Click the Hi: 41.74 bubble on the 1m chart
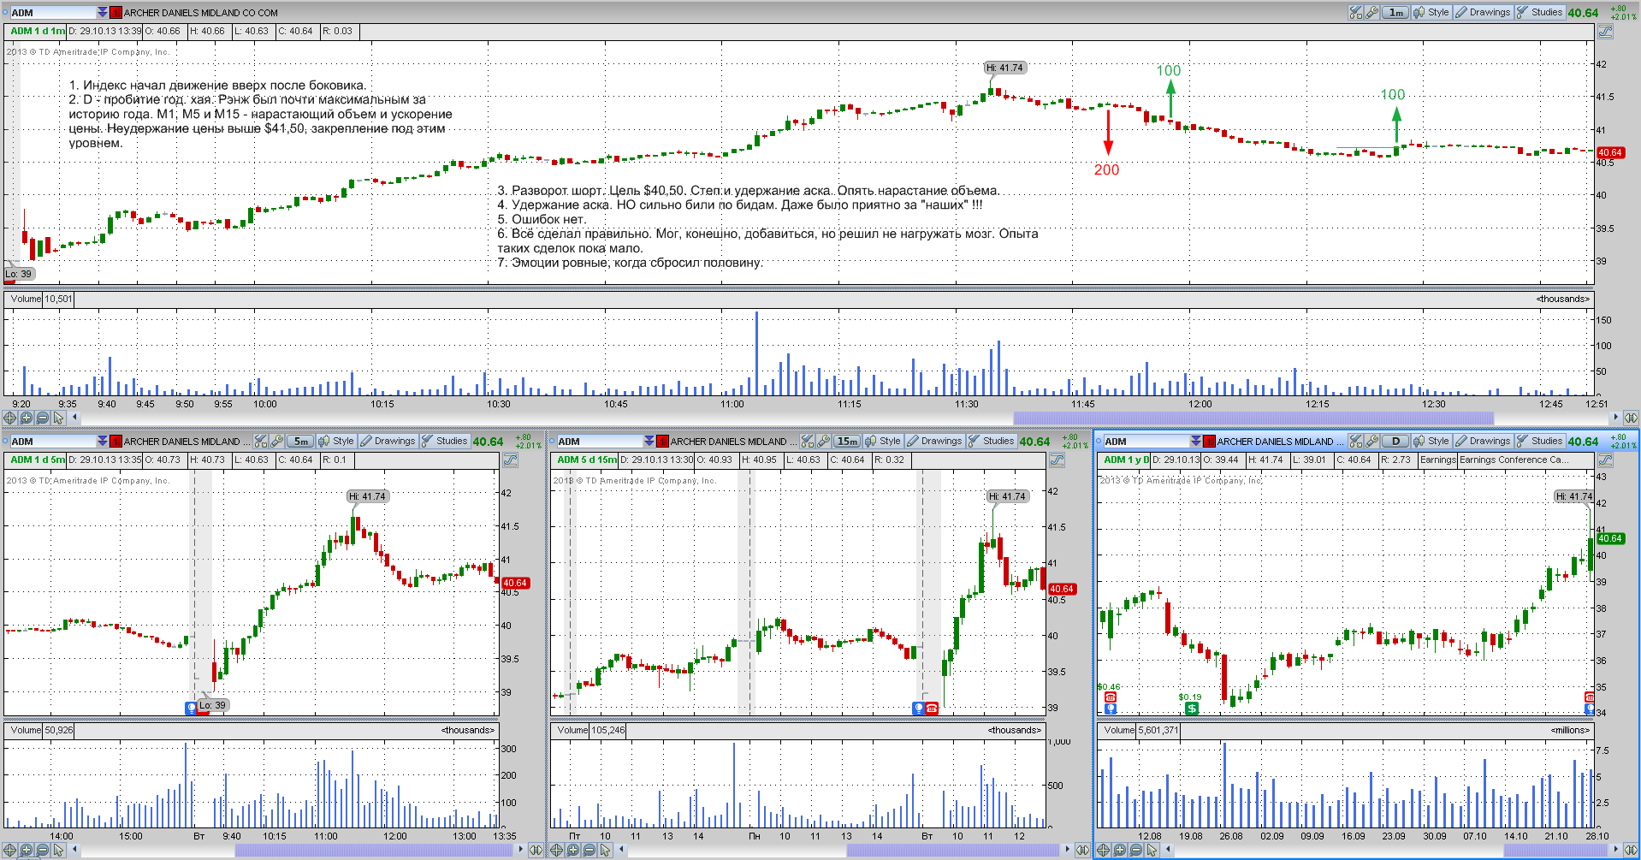Screen dimensions: 1641x860 click(x=1004, y=68)
